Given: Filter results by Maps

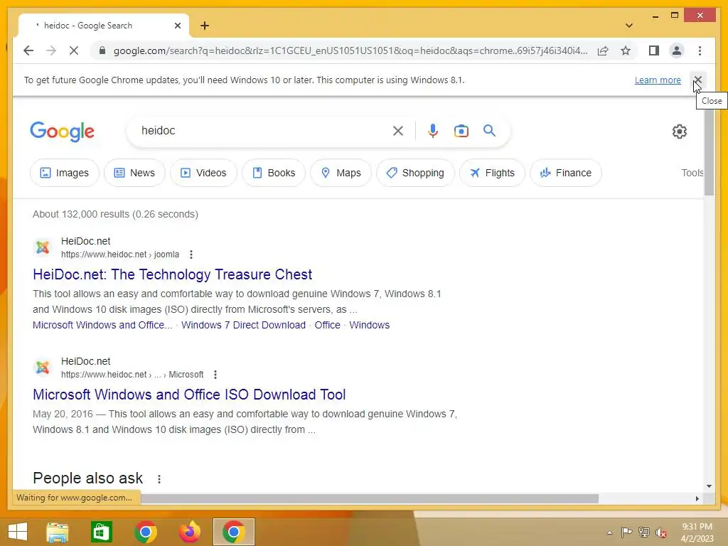Looking at the screenshot, I should click(341, 173).
